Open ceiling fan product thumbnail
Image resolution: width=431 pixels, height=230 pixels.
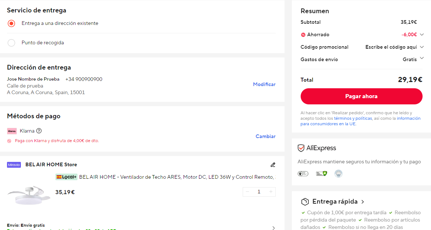click(x=29, y=195)
